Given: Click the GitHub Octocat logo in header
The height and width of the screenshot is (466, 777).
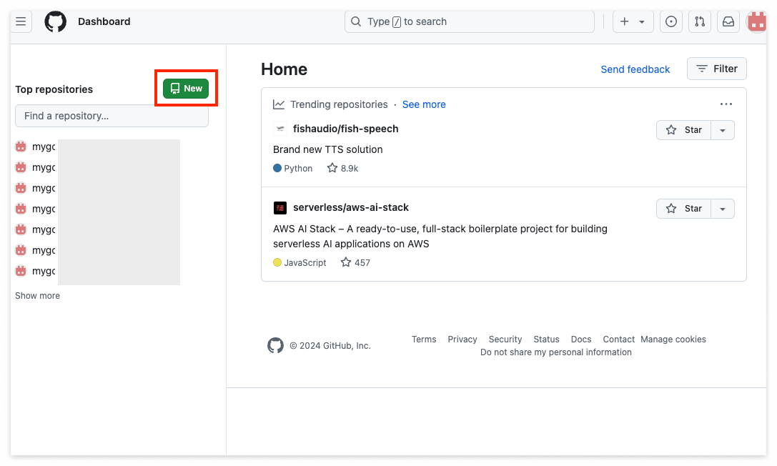Looking at the screenshot, I should (56, 21).
